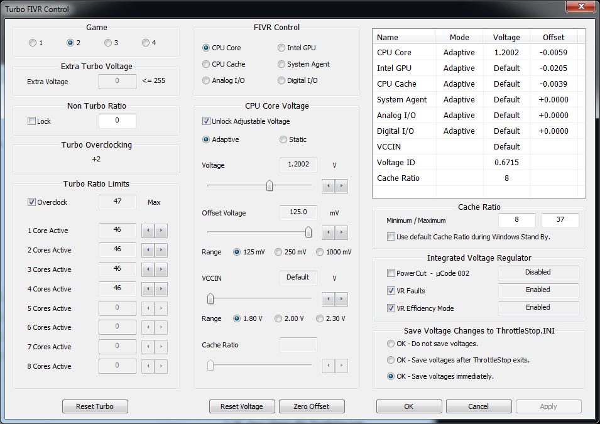The height and width of the screenshot is (424, 600).
Task: Enable PowerCut µCode 002 checkbox
Action: (391, 273)
